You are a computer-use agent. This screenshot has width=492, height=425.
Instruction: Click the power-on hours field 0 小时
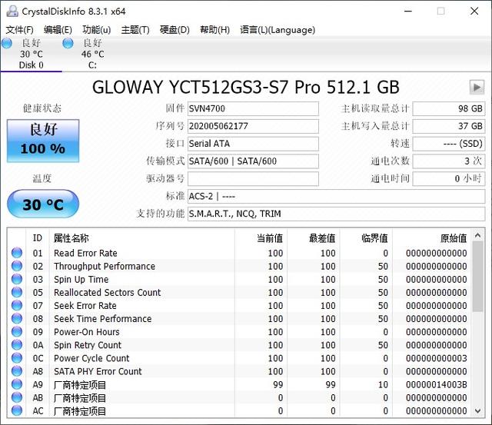point(449,179)
